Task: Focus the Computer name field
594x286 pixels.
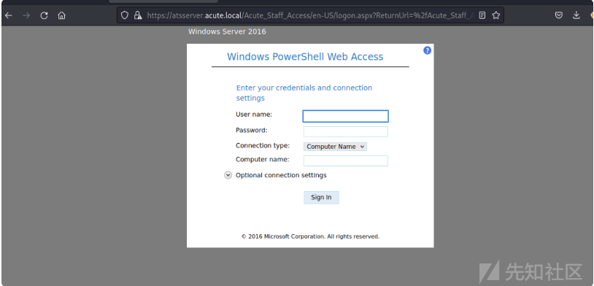Action: point(345,161)
